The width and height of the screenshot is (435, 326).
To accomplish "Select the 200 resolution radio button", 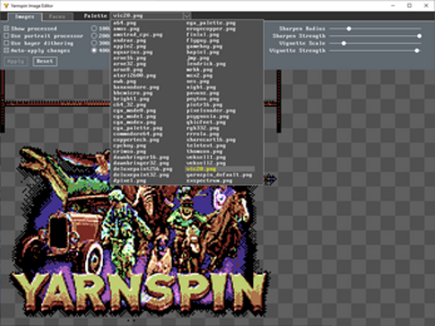I will (94, 36).
